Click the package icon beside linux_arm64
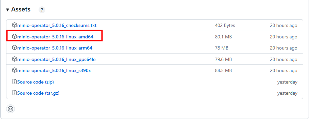The image size is (314, 126). click(x=15, y=48)
